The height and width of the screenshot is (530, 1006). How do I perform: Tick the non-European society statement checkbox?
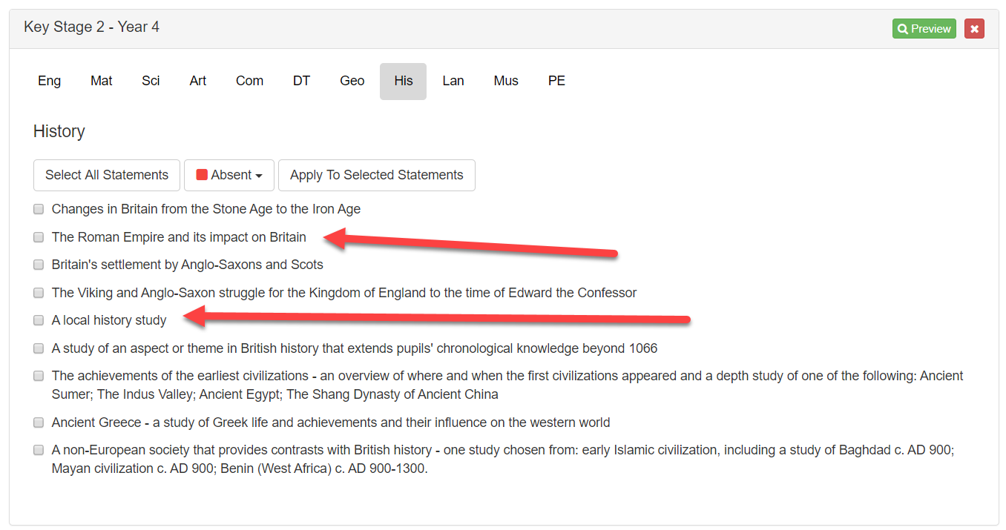[x=39, y=450]
